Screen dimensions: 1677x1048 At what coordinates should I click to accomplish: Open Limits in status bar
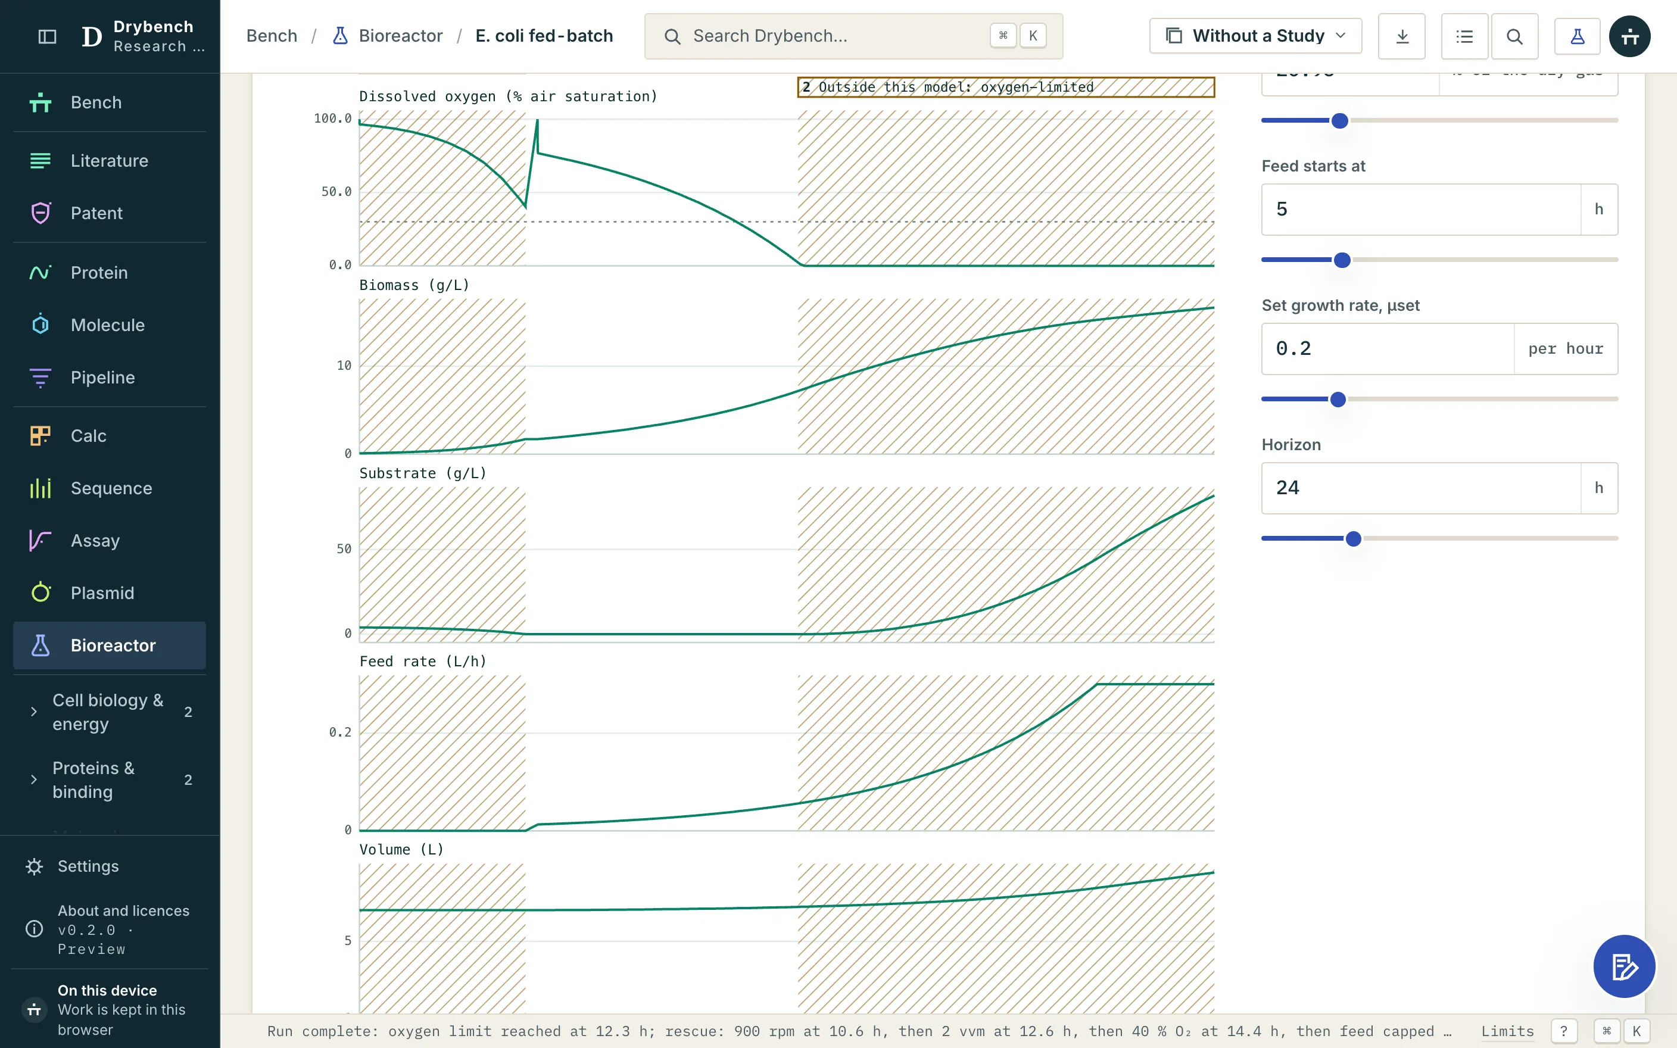[x=1507, y=1031]
